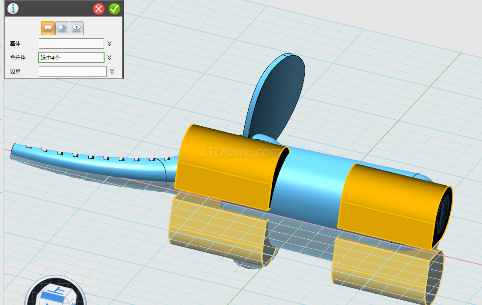Focus the 合并体 field showing 选中4个
482x305 pixels.
coord(71,57)
